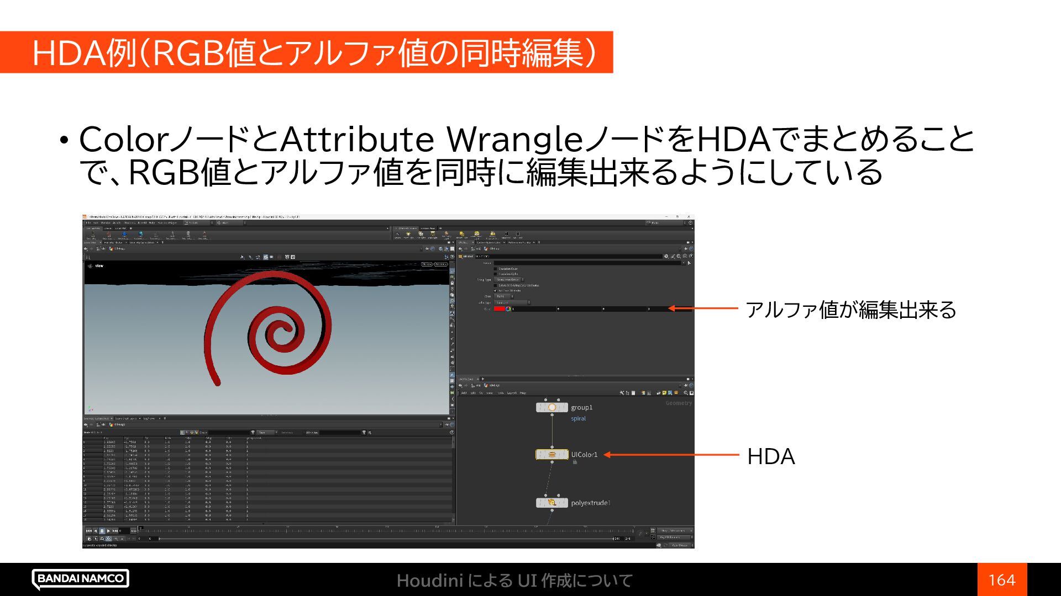Image resolution: width=1061 pixels, height=596 pixels.
Task: Open the color wheel picker icon
Action: point(508,309)
